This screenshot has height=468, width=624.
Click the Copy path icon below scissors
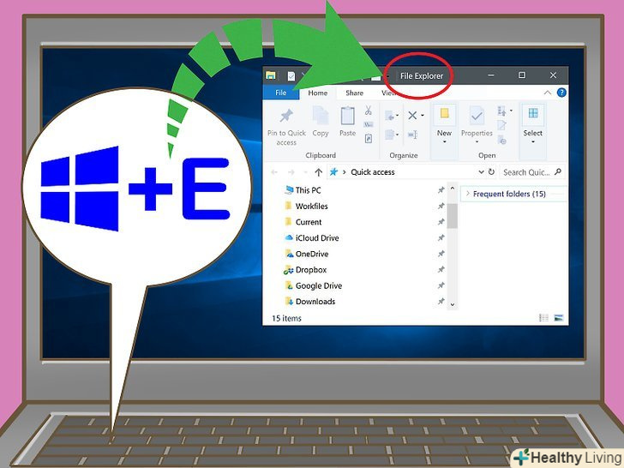(x=369, y=124)
